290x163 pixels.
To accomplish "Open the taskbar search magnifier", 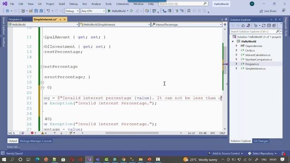I will pyautogui.click(x=12, y=159).
